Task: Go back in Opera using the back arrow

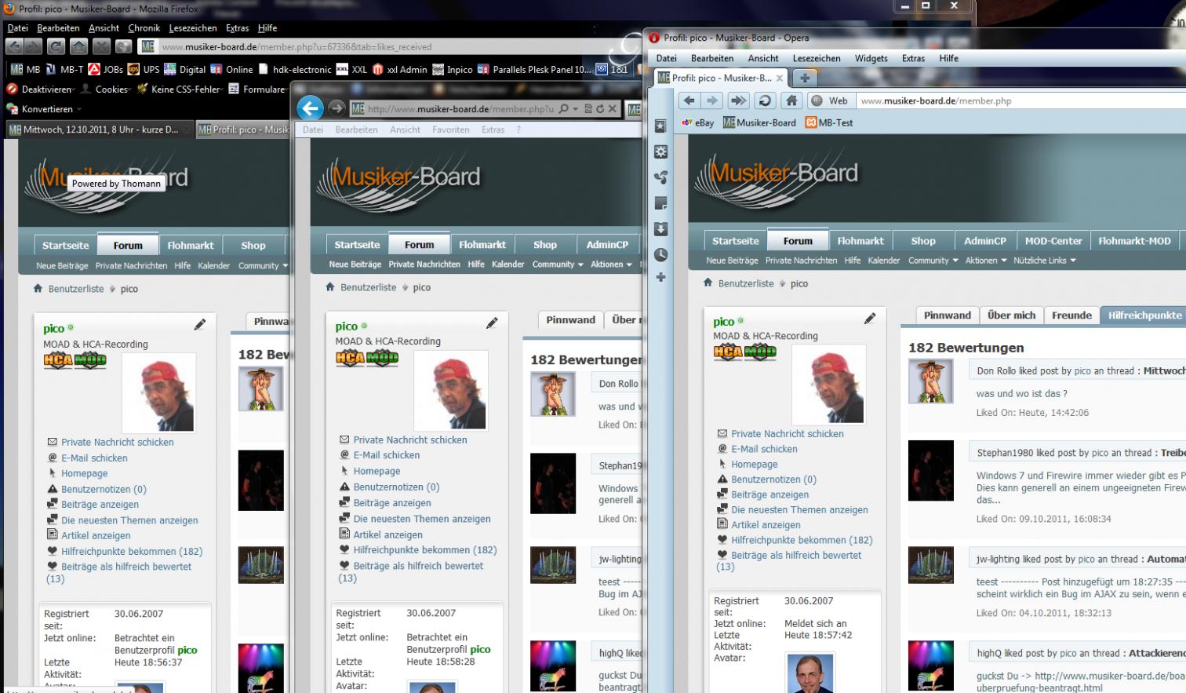Action: pos(689,100)
